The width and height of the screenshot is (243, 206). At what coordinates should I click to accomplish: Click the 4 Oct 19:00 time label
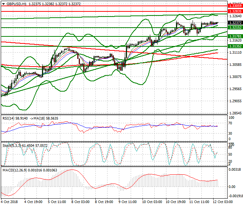pyautogui.click(x=33, y=202)
